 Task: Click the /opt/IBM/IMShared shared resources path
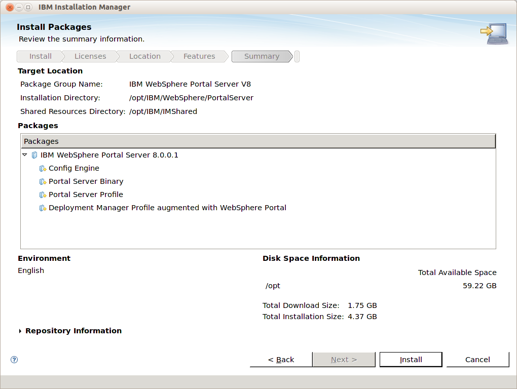pos(163,111)
